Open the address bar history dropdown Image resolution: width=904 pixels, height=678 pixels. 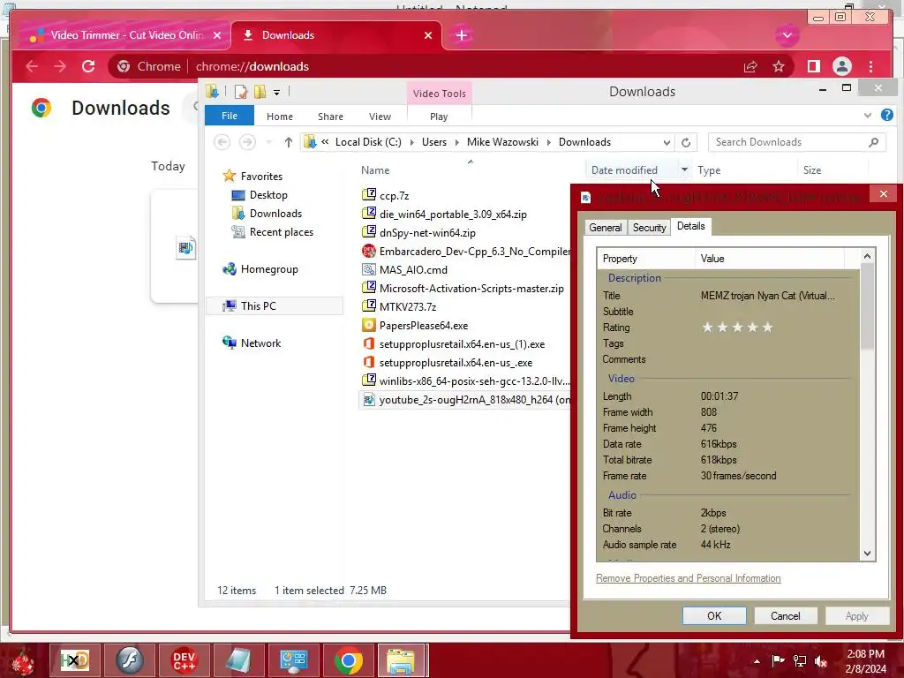point(667,142)
